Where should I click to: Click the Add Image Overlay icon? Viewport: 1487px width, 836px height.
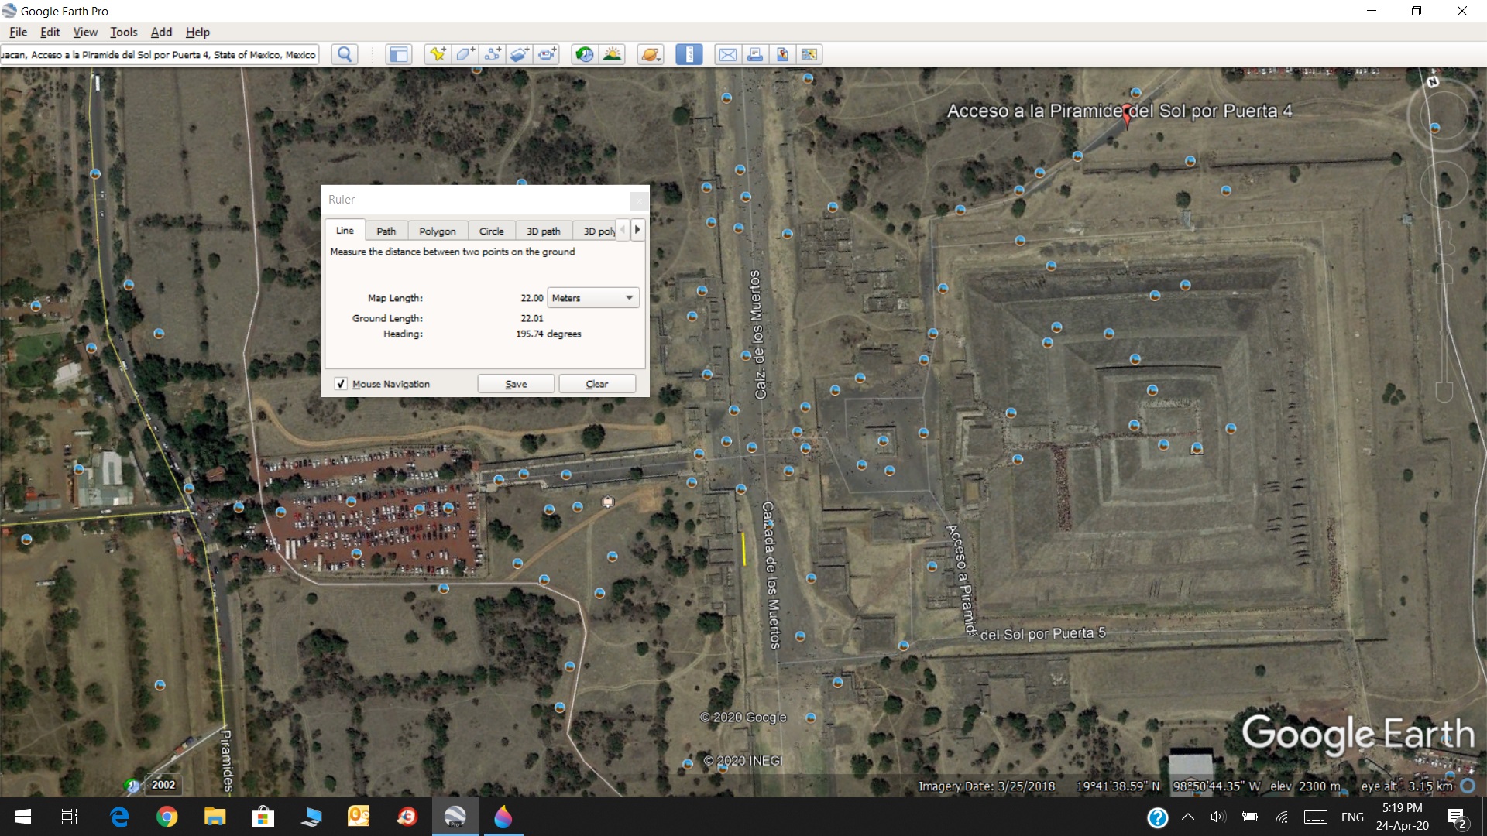(520, 54)
